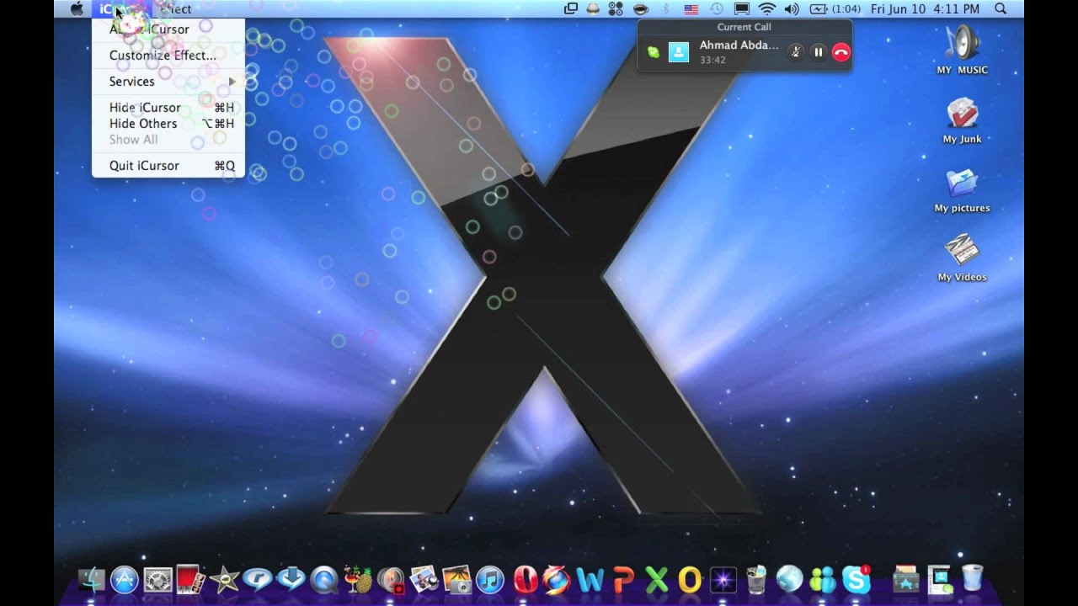Open Excel X icon in Dock
Screen dimensions: 1078x606
point(656,579)
